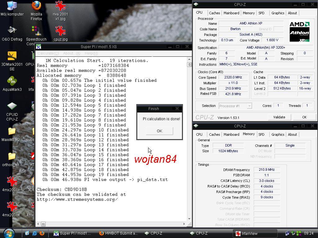Open Speedtouch desktop shortcut
The image size is (318, 238).
pos(36,36)
